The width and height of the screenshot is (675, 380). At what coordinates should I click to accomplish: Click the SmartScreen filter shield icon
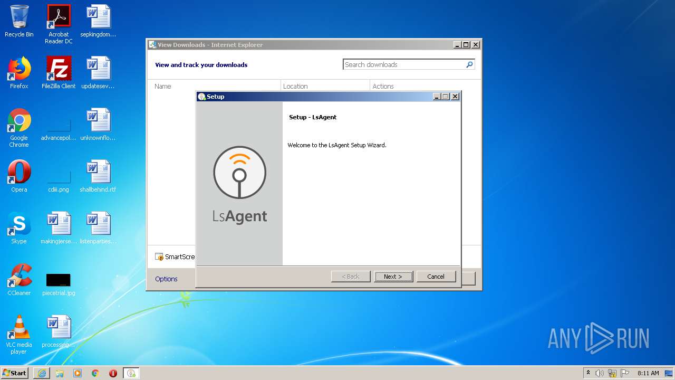click(159, 257)
